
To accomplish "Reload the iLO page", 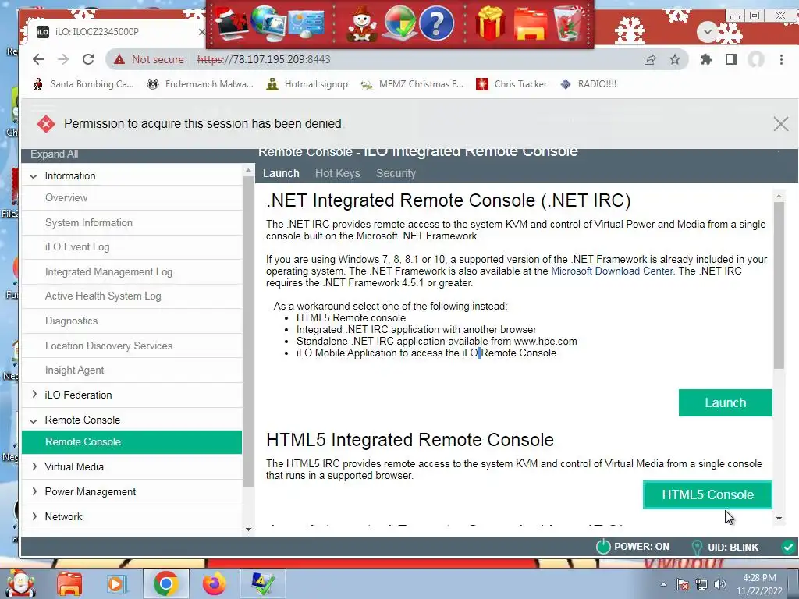I will tap(88, 59).
